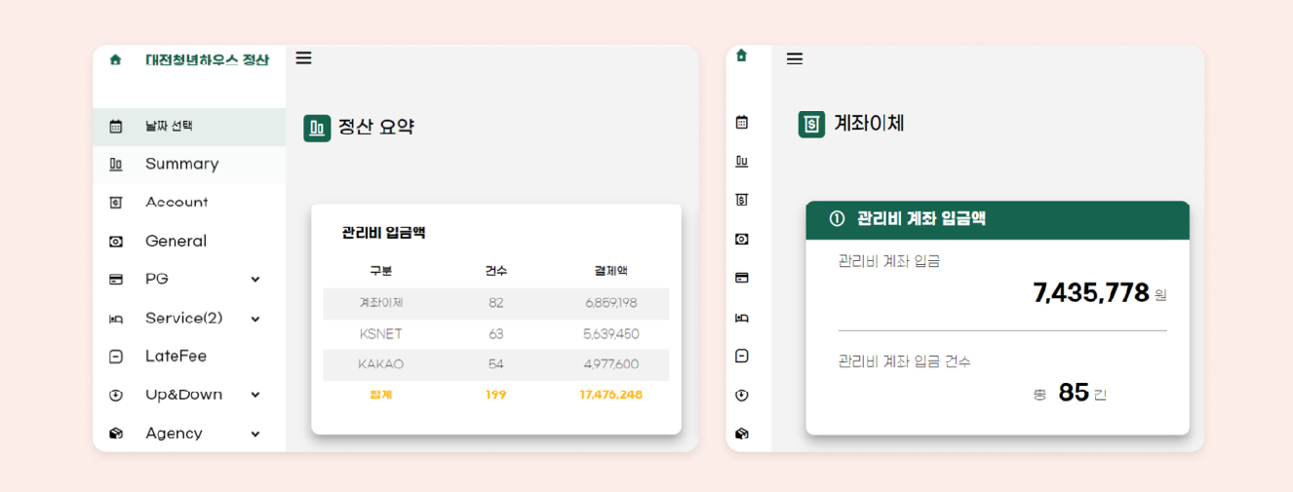Click green icon beside 계좌이체 heading
This screenshot has width=1293, height=492.
tap(811, 125)
